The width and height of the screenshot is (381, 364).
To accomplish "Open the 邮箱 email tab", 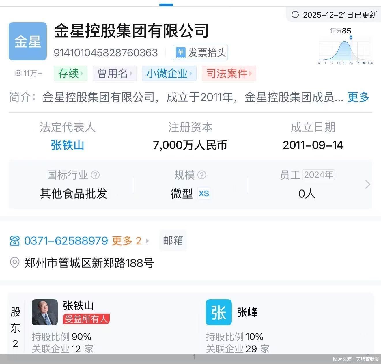I will coord(173,240).
